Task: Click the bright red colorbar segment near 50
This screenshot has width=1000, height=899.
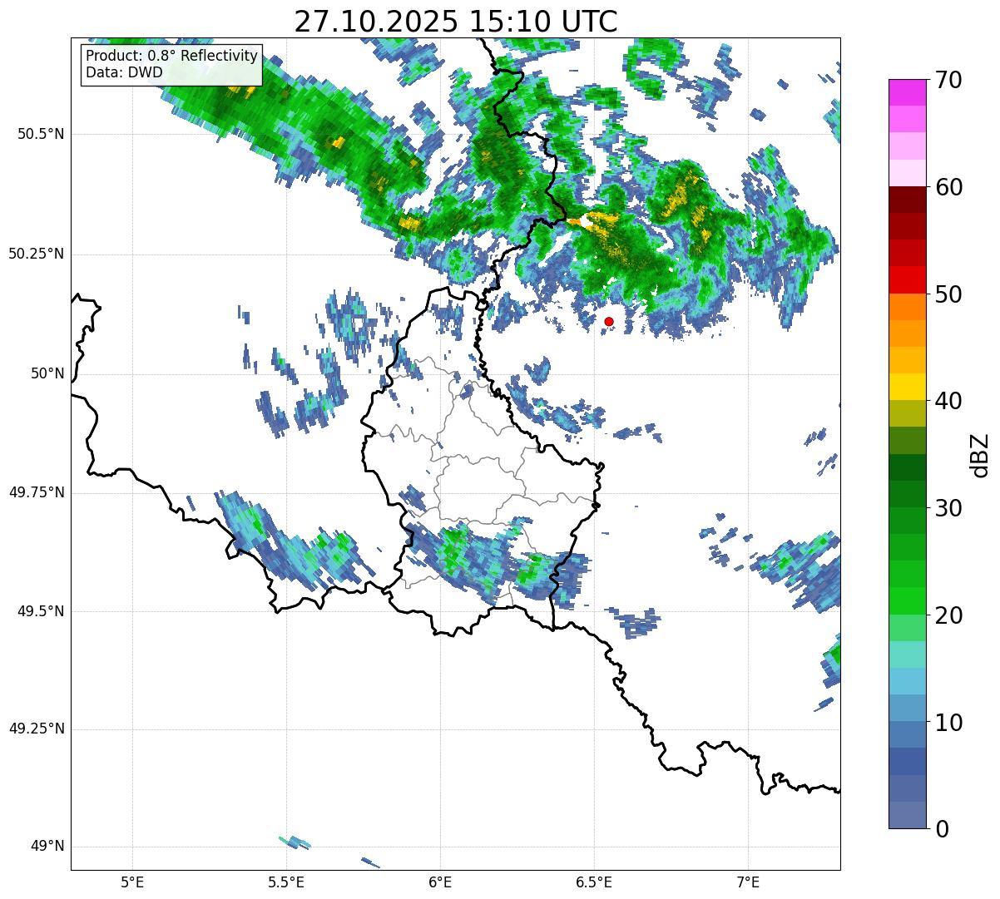Action: click(907, 280)
